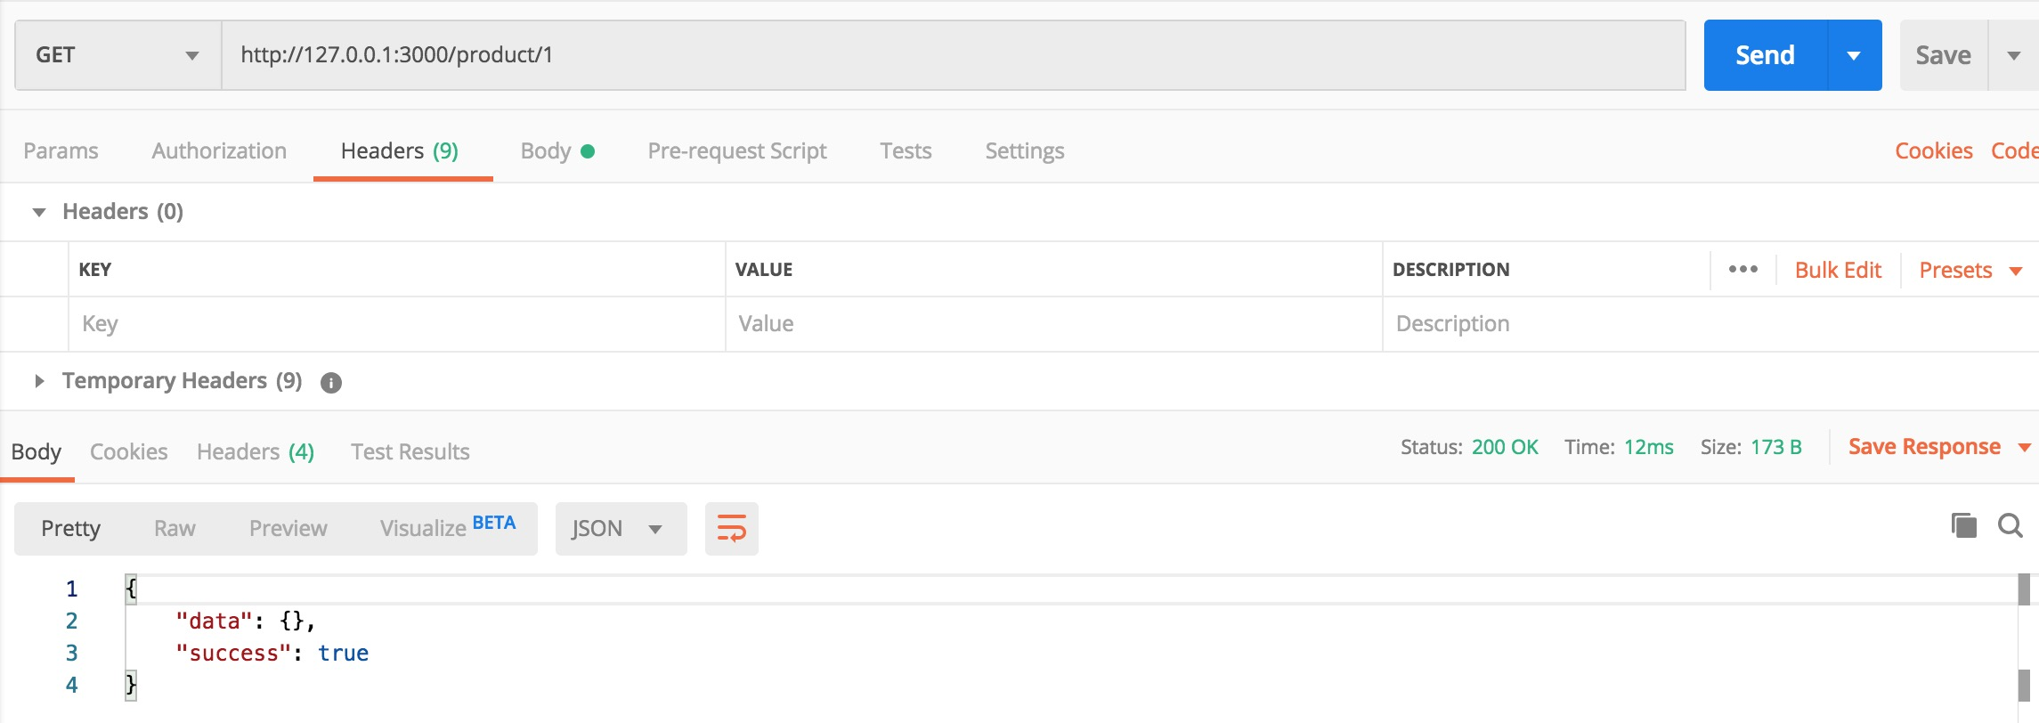Click the request URL field
The height and width of the screenshot is (723, 2039).
click(x=953, y=55)
